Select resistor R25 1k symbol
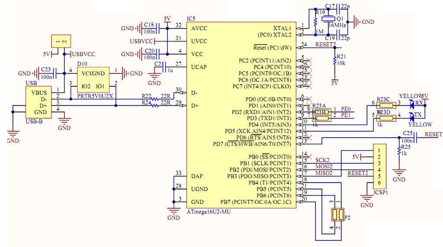443x247 pixels. pyautogui.click(x=399, y=150)
